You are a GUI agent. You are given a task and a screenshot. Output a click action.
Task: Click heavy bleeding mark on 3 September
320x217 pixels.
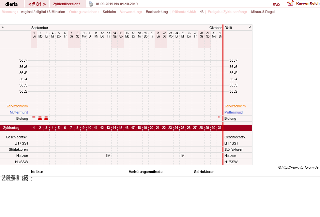(46, 118)
